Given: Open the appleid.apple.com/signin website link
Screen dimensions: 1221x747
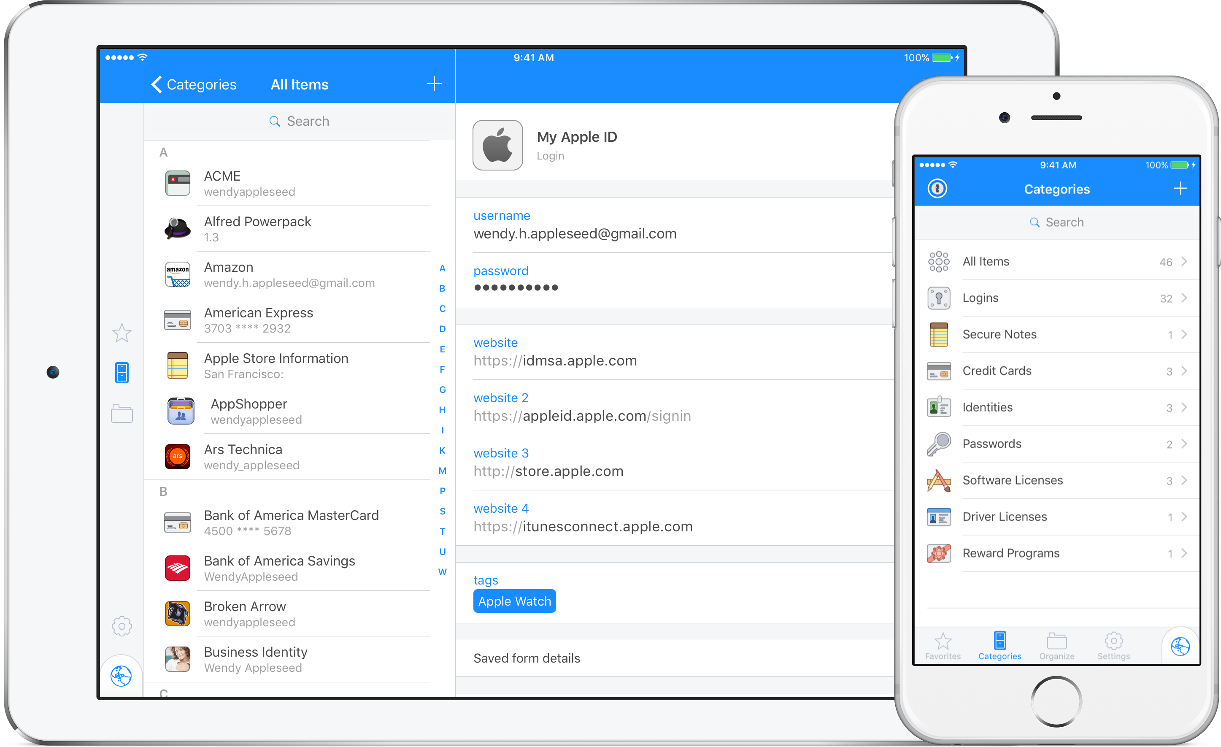Looking at the screenshot, I should click(x=582, y=416).
